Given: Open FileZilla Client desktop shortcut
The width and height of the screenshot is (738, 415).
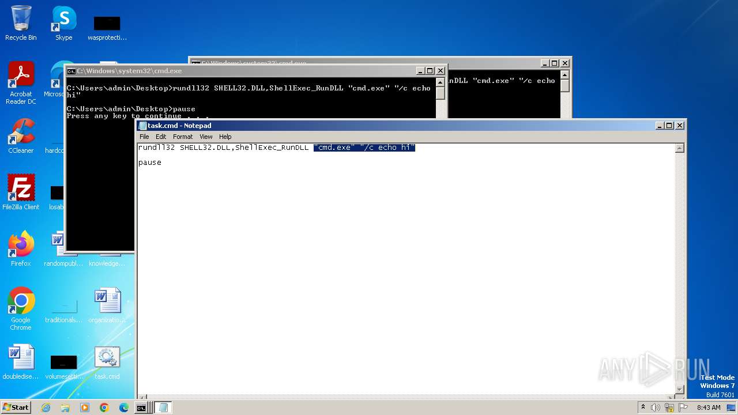Looking at the screenshot, I should [21, 193].
